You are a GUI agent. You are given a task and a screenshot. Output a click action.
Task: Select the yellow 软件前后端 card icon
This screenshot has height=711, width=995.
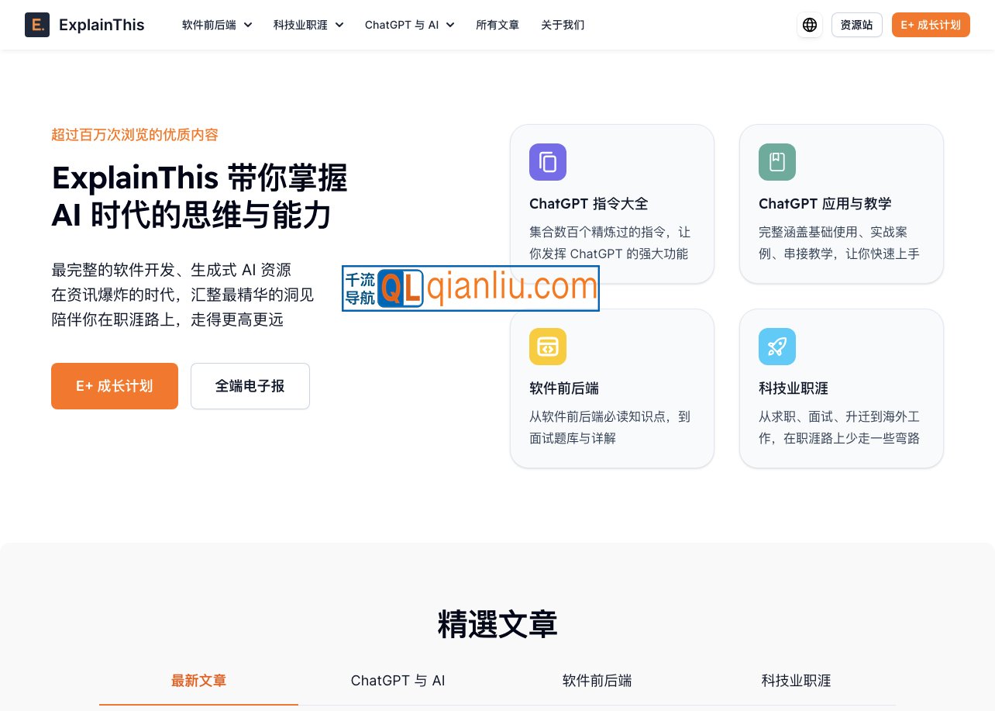[547, 347]
